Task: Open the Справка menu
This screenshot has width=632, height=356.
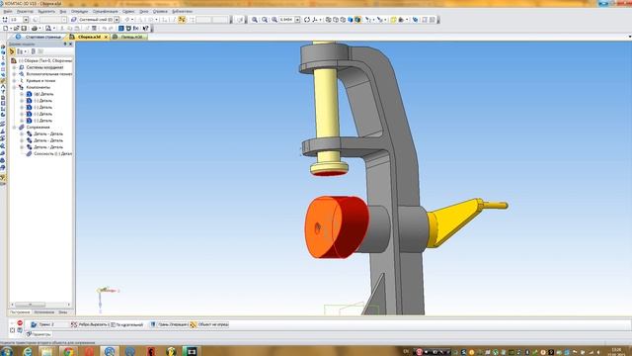Action: (160, 11)
